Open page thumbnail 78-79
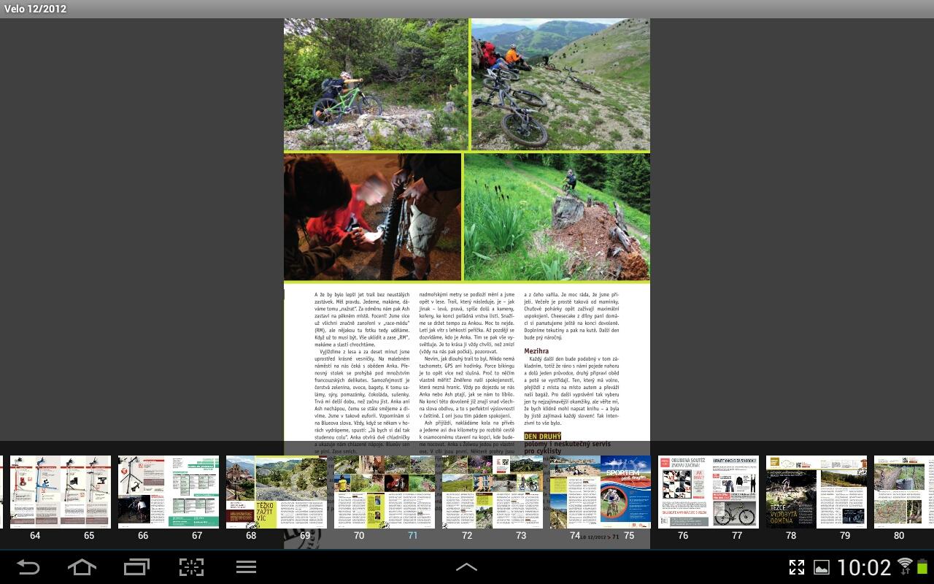This screenshot has height=584, width=934. click(x=817, y=492)
